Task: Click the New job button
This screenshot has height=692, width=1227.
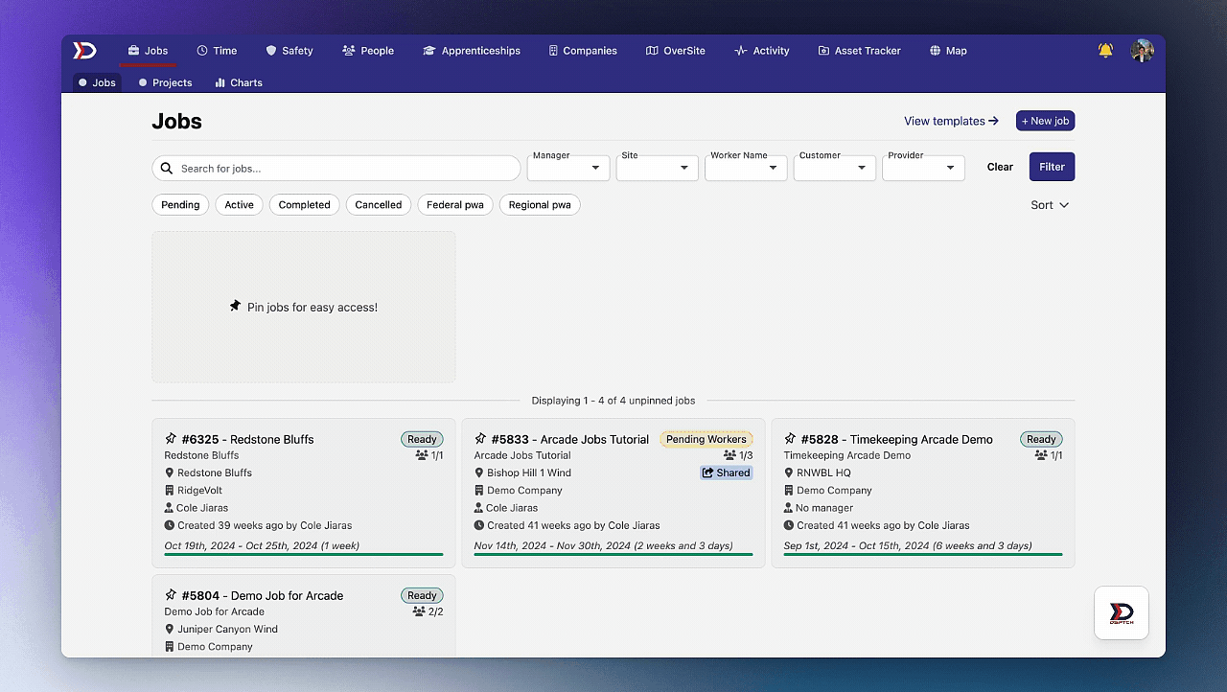Action: pyautogui.click(x=1045, y=121)
